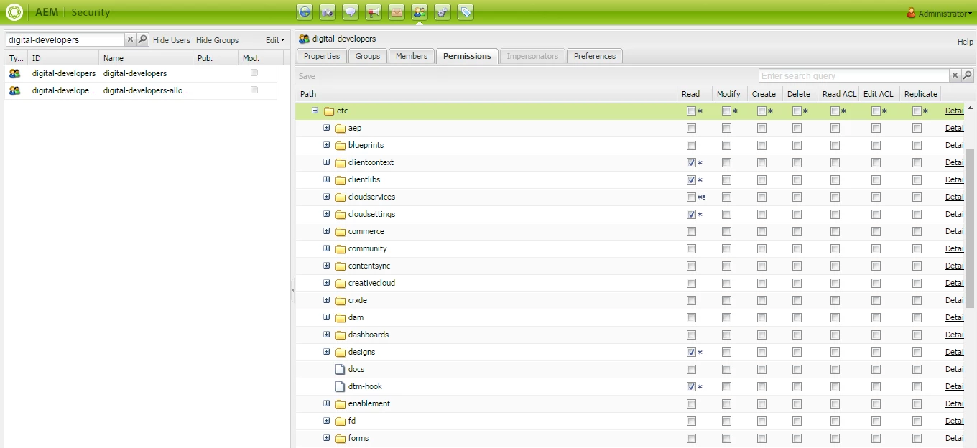Check Replicate permission for dam
The height and width of the screenshot is (448, 977).
pyautogui.click(x=917, y=318)
